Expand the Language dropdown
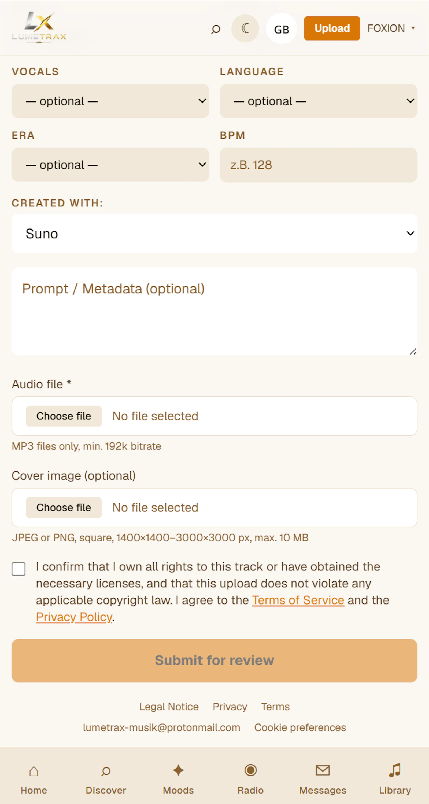 (x=318, y=101)
